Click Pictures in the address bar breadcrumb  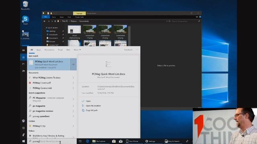(73, 21)
